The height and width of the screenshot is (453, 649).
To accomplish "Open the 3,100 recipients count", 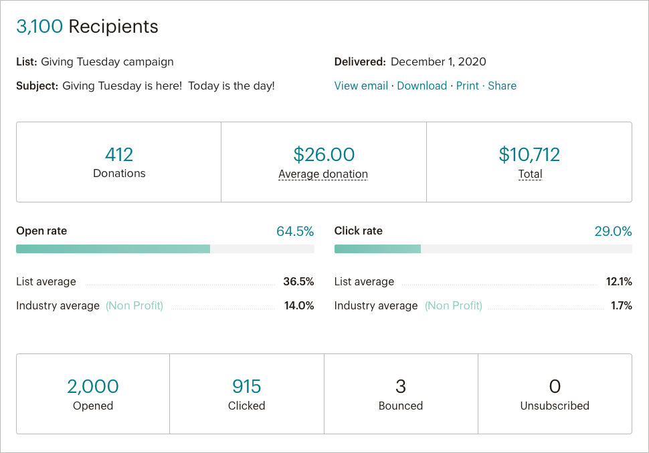I will [39, 27].
